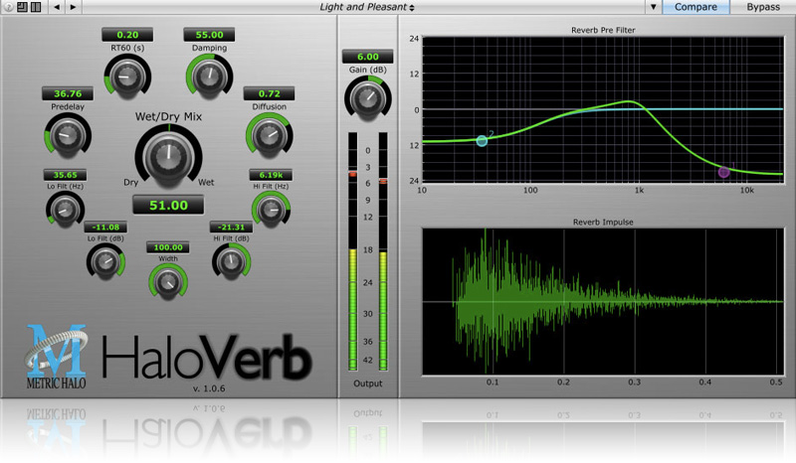The height and width of the screenshot is (463, 796).
Task: Click the Hi Filt (dB) knob
Action: [x=231, y=260]
